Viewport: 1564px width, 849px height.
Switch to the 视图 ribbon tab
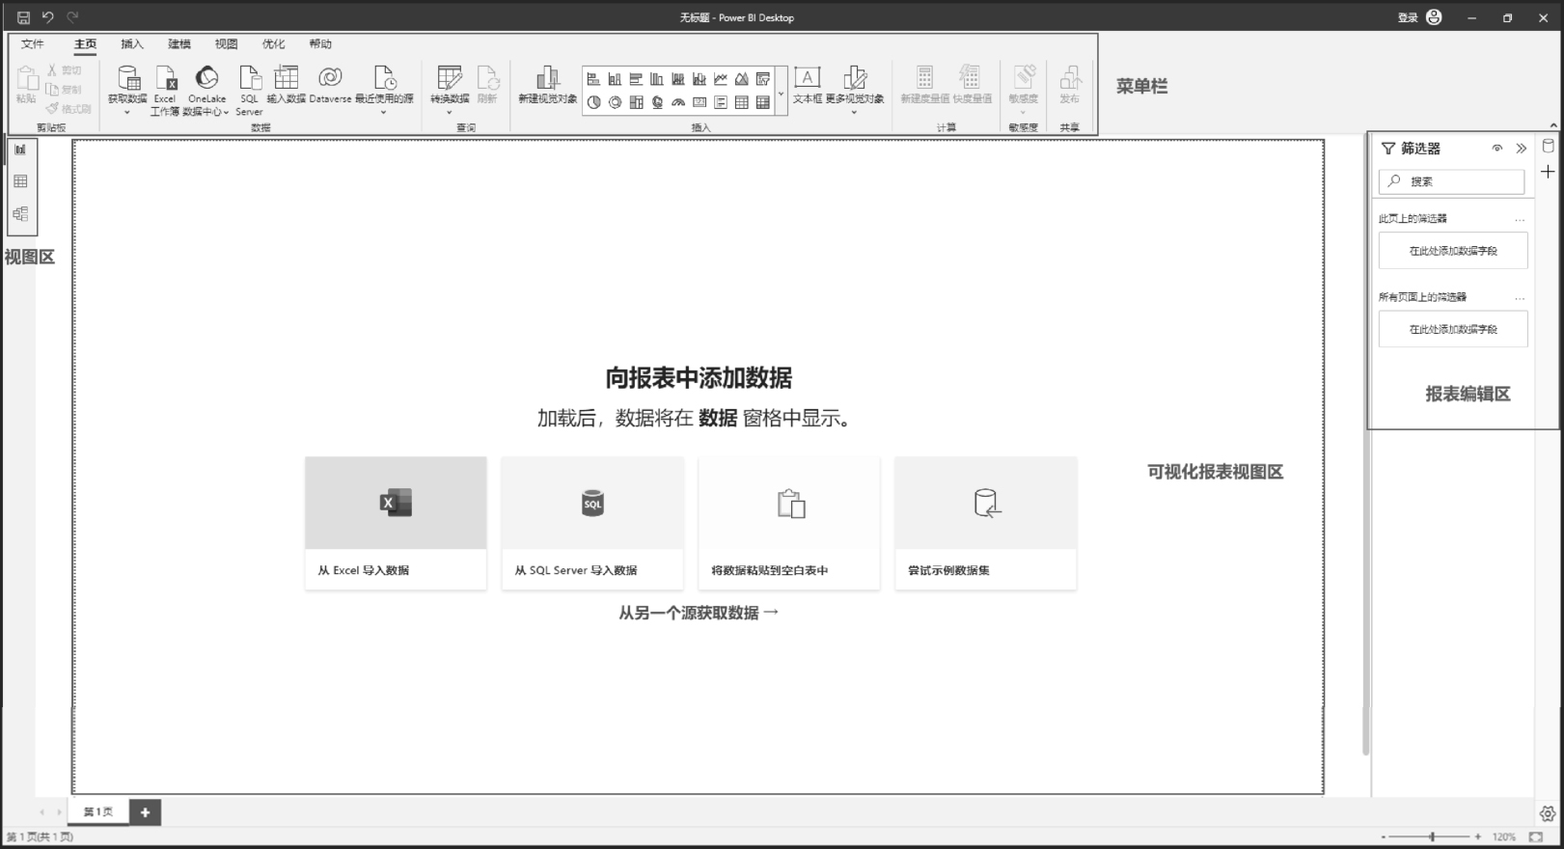coord(227,44)
